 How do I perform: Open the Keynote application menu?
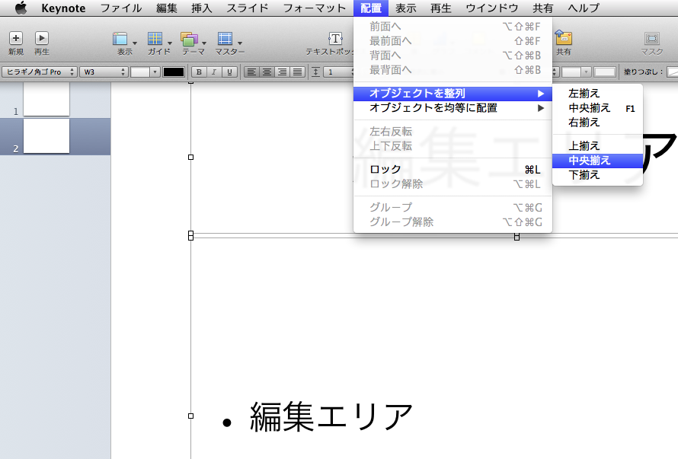tap(63, 8)
